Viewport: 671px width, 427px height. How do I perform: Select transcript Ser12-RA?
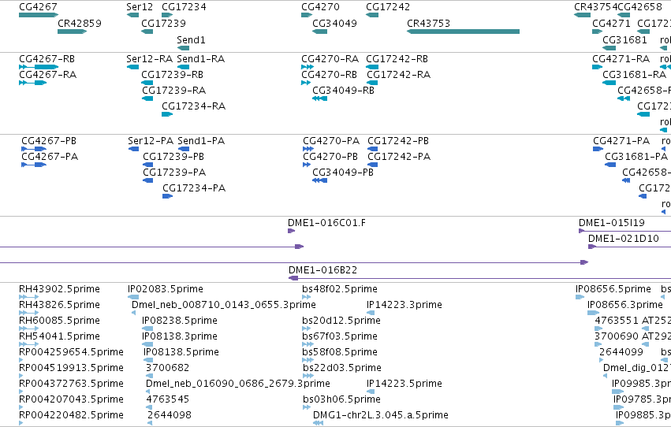click(x=132, y=67)
